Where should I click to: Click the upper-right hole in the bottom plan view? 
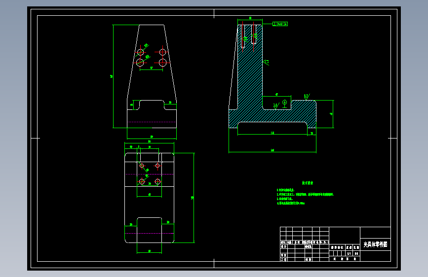tap(157, 166)
